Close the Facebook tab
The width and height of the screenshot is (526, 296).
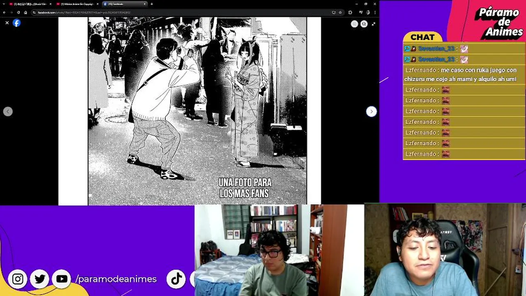point(145,4)
